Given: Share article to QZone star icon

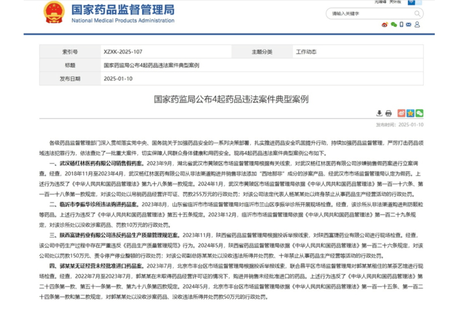Looking at the screenshot, I should coord(410,113).
